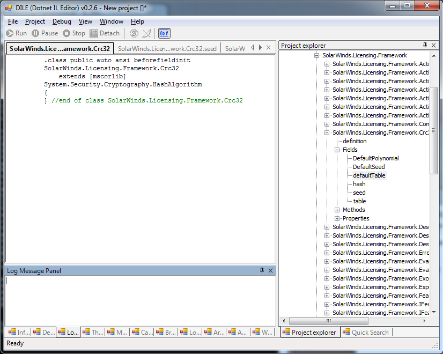Switch to the Quick Search tab

coord(366,333)
